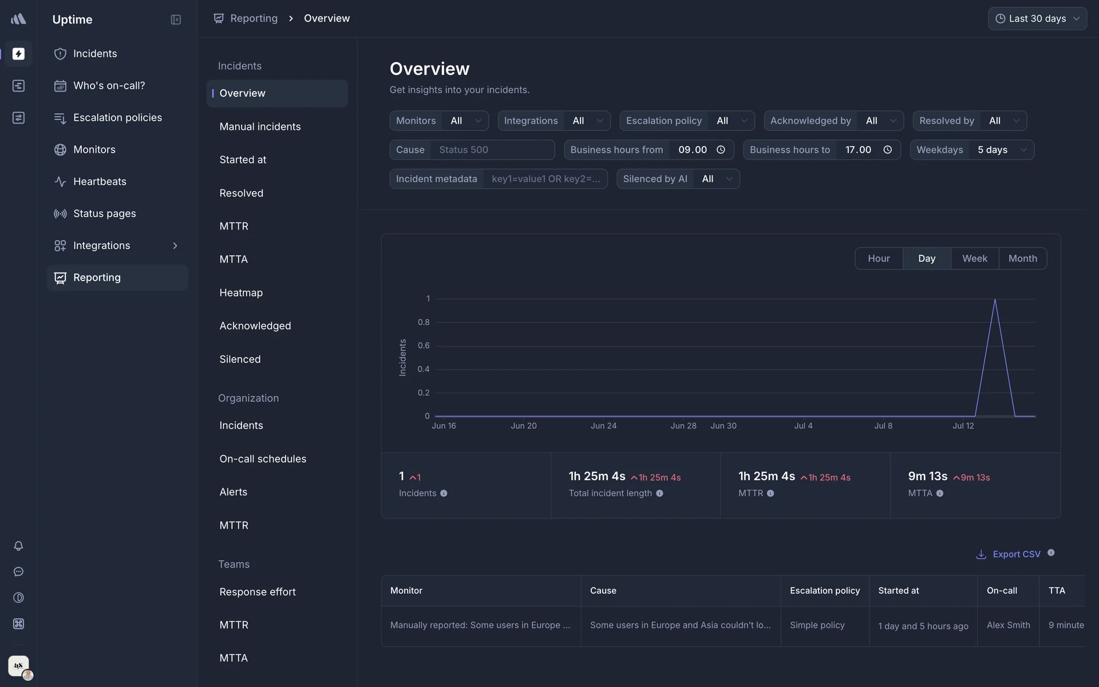Click the info icon beside Export CSV
Viewport: 1099px width, 687px height.
[1051, 553]
